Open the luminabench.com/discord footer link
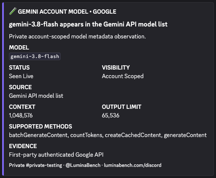 [133, 165]
